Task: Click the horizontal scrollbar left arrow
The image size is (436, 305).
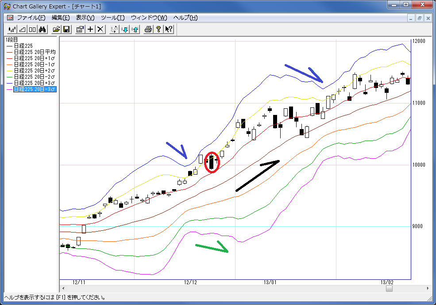Action: click(x=63, y=288)
